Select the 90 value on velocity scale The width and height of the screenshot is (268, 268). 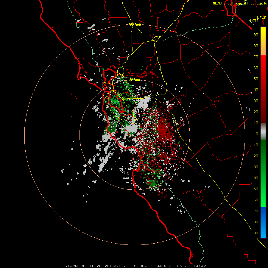[x=256, y=35]
